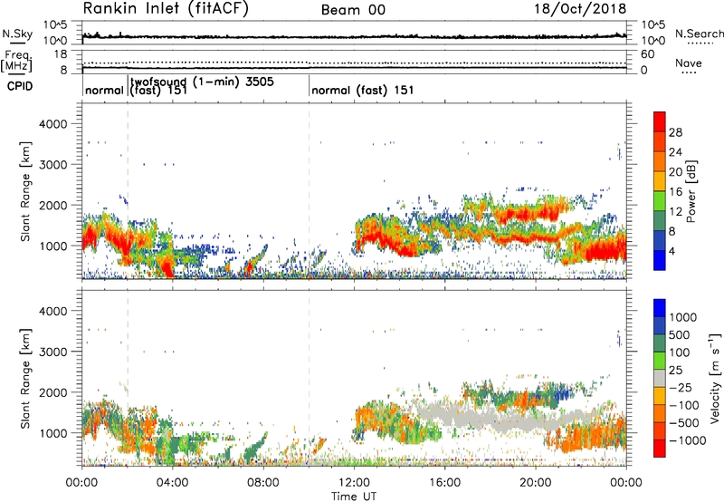Click 'Slant Range [km]' label of power panel

coord(25,191)
